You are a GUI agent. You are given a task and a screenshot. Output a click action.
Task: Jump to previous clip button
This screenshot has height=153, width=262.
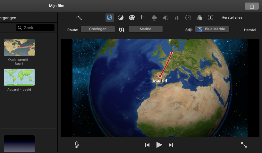pos(147,145)
